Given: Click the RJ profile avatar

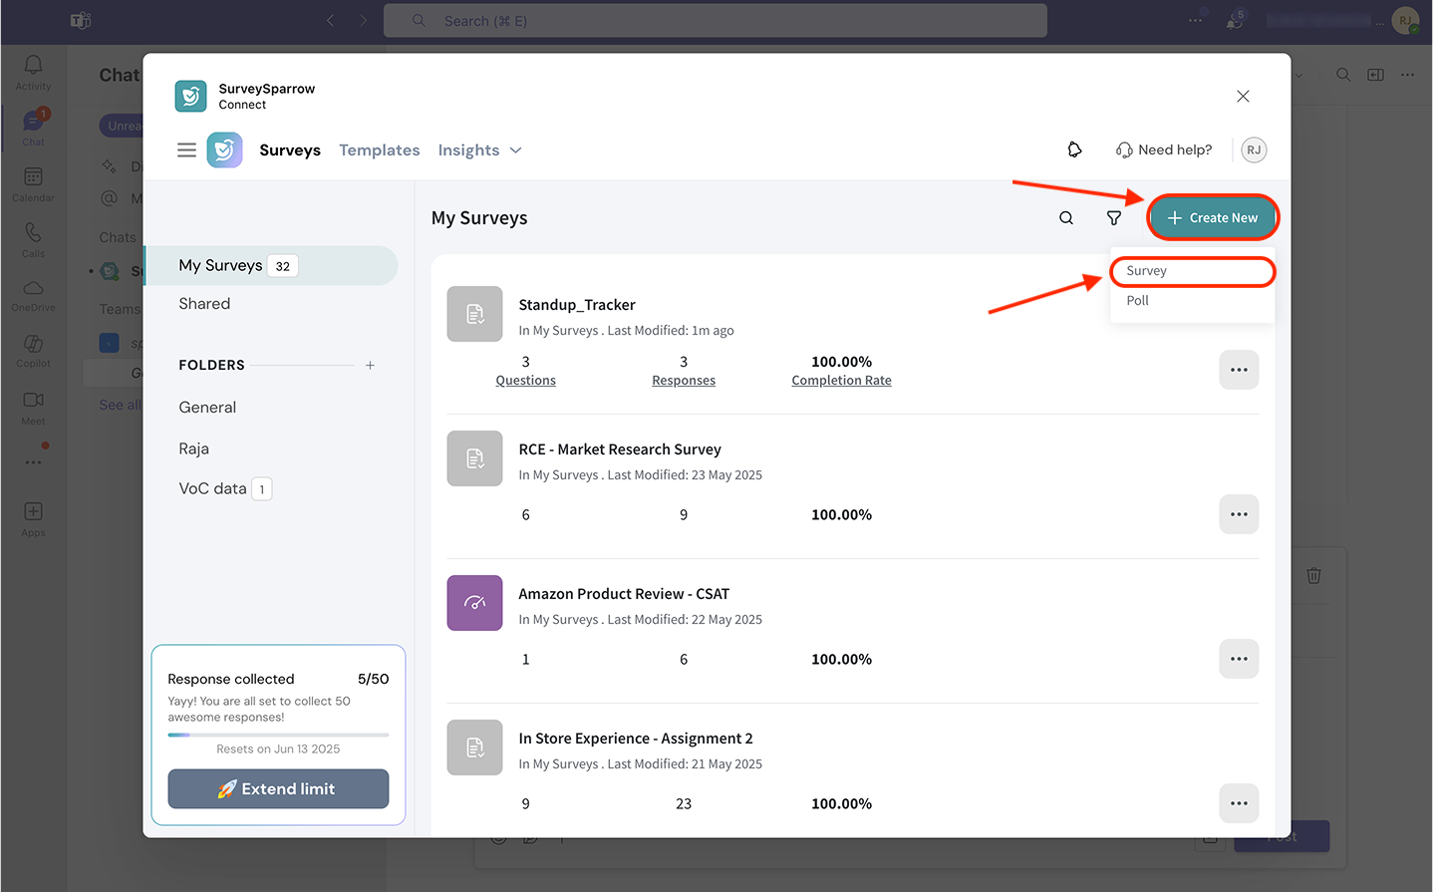Looking at the screenshot, I should [x=1253, y=149].
